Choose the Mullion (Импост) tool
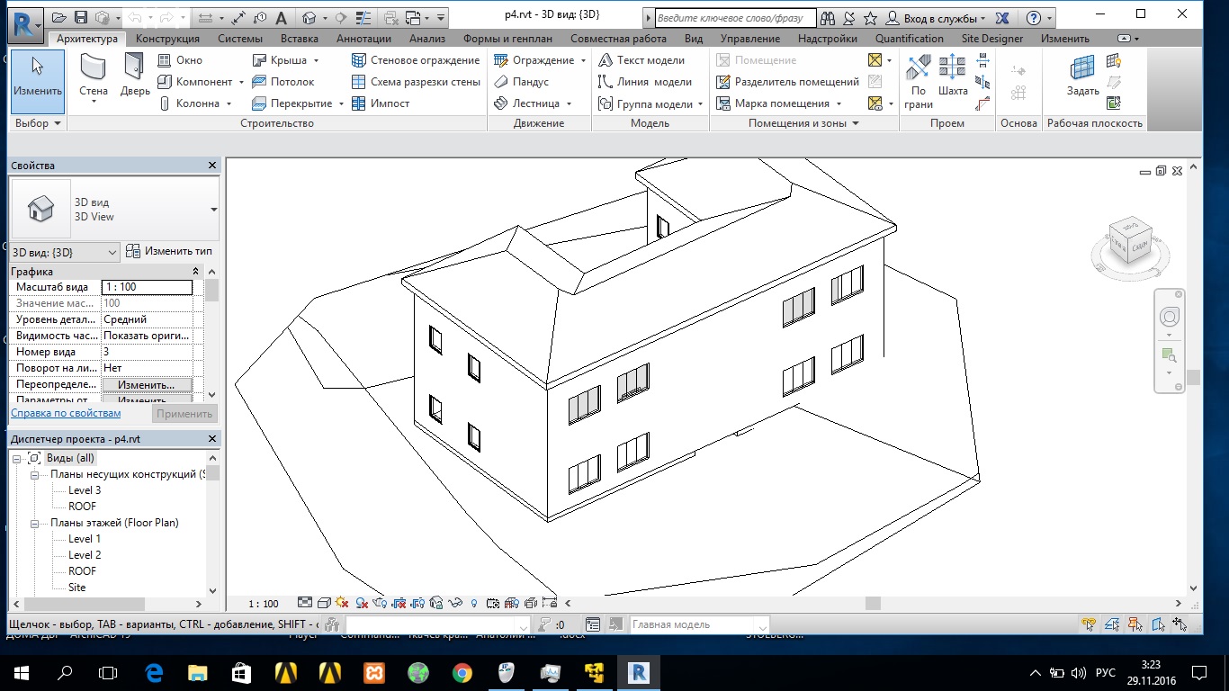The height and width of the screenshot is (691, 1229). (x=381, y=103)
